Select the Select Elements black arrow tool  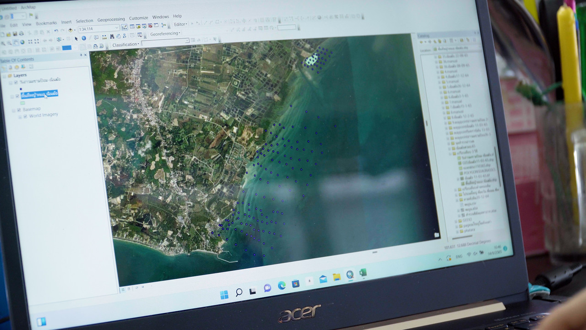(x=77, y=39)
